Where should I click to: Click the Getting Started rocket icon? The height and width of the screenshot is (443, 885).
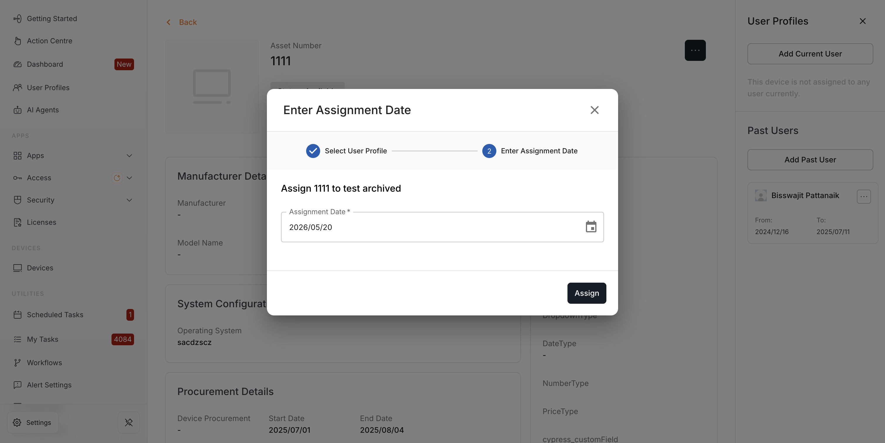point(17,18)
